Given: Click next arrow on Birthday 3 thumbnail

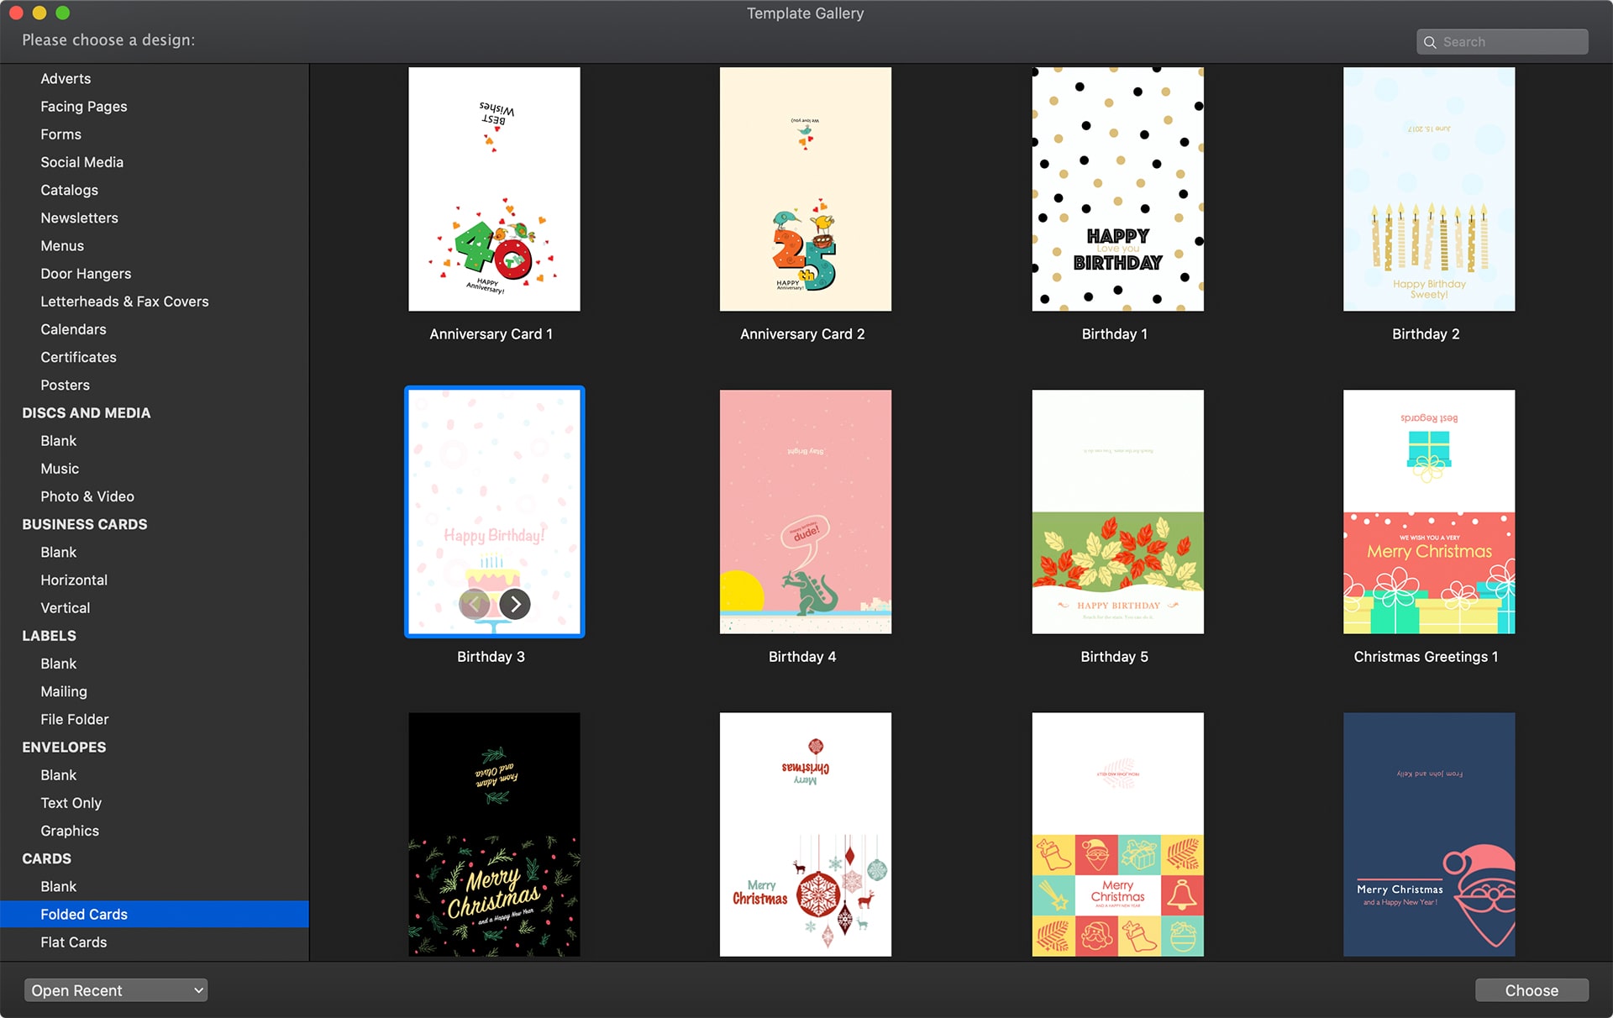Looking at the screenshot, I should [x=515, y=604].
